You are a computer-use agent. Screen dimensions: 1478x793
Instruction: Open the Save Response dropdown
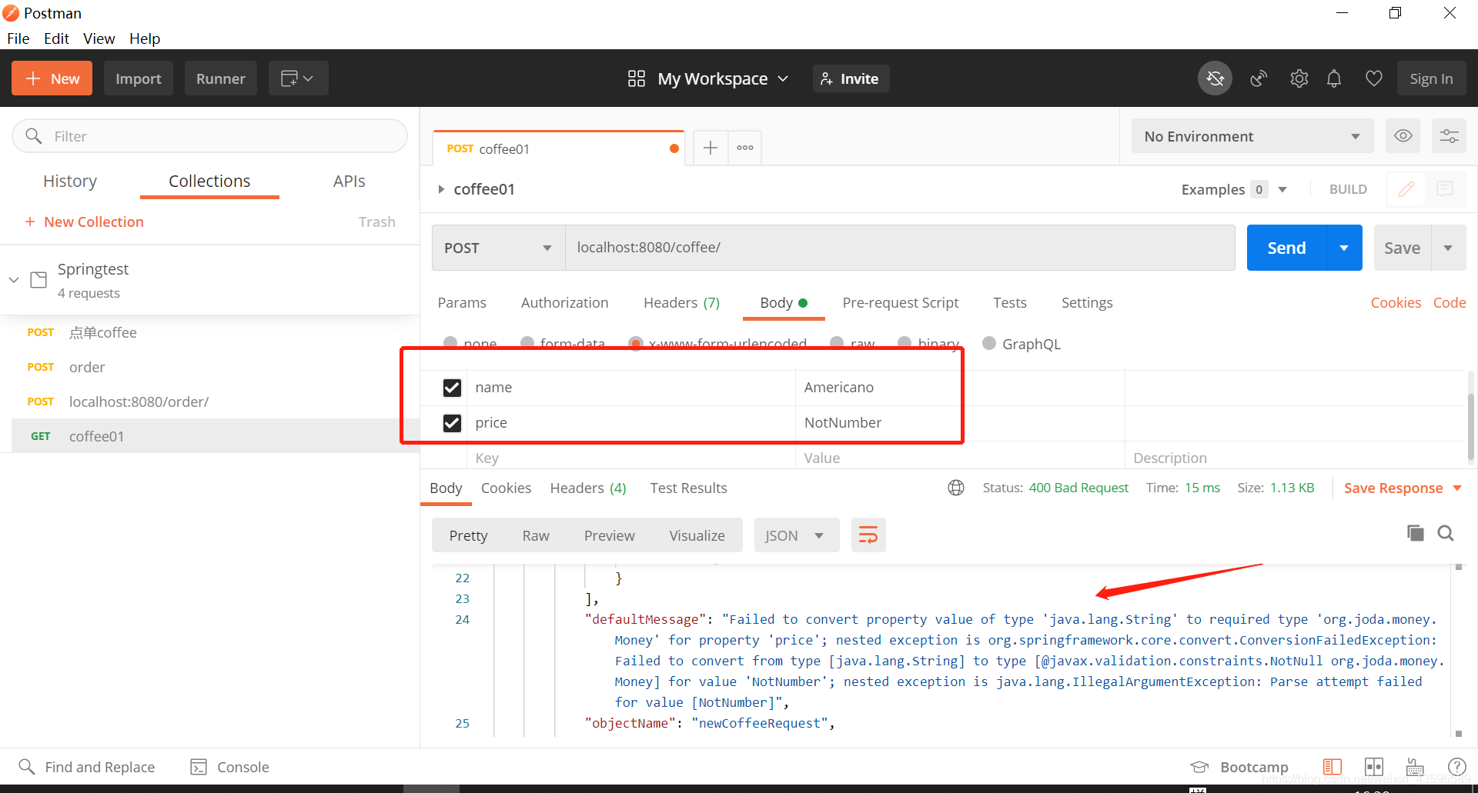tap(1403, 488)
